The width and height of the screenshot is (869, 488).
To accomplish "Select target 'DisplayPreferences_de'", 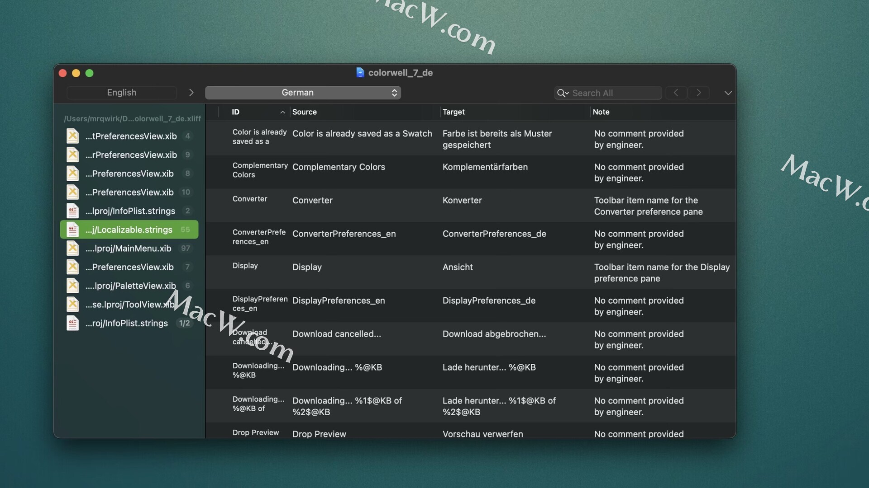I will click(x=489, y=301).
